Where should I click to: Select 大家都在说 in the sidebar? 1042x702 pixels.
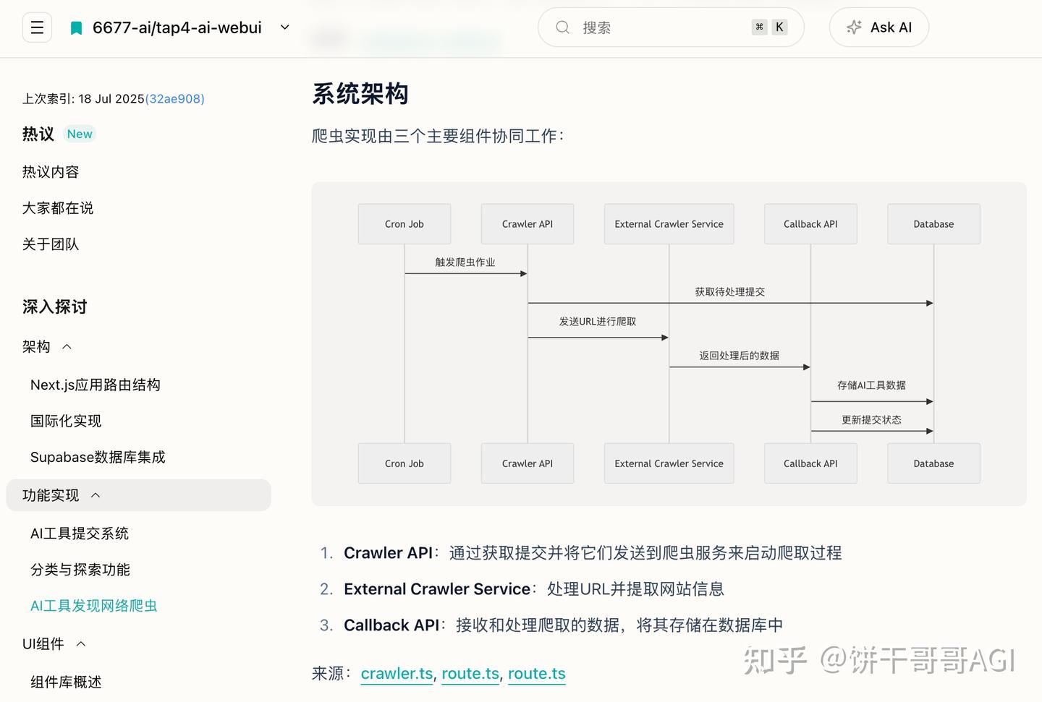57,207
